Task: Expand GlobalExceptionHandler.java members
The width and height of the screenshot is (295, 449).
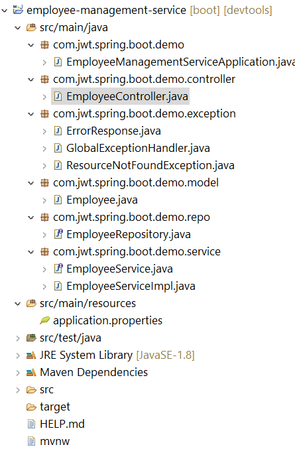Action: pyautogui.click(x=44, y=149)
